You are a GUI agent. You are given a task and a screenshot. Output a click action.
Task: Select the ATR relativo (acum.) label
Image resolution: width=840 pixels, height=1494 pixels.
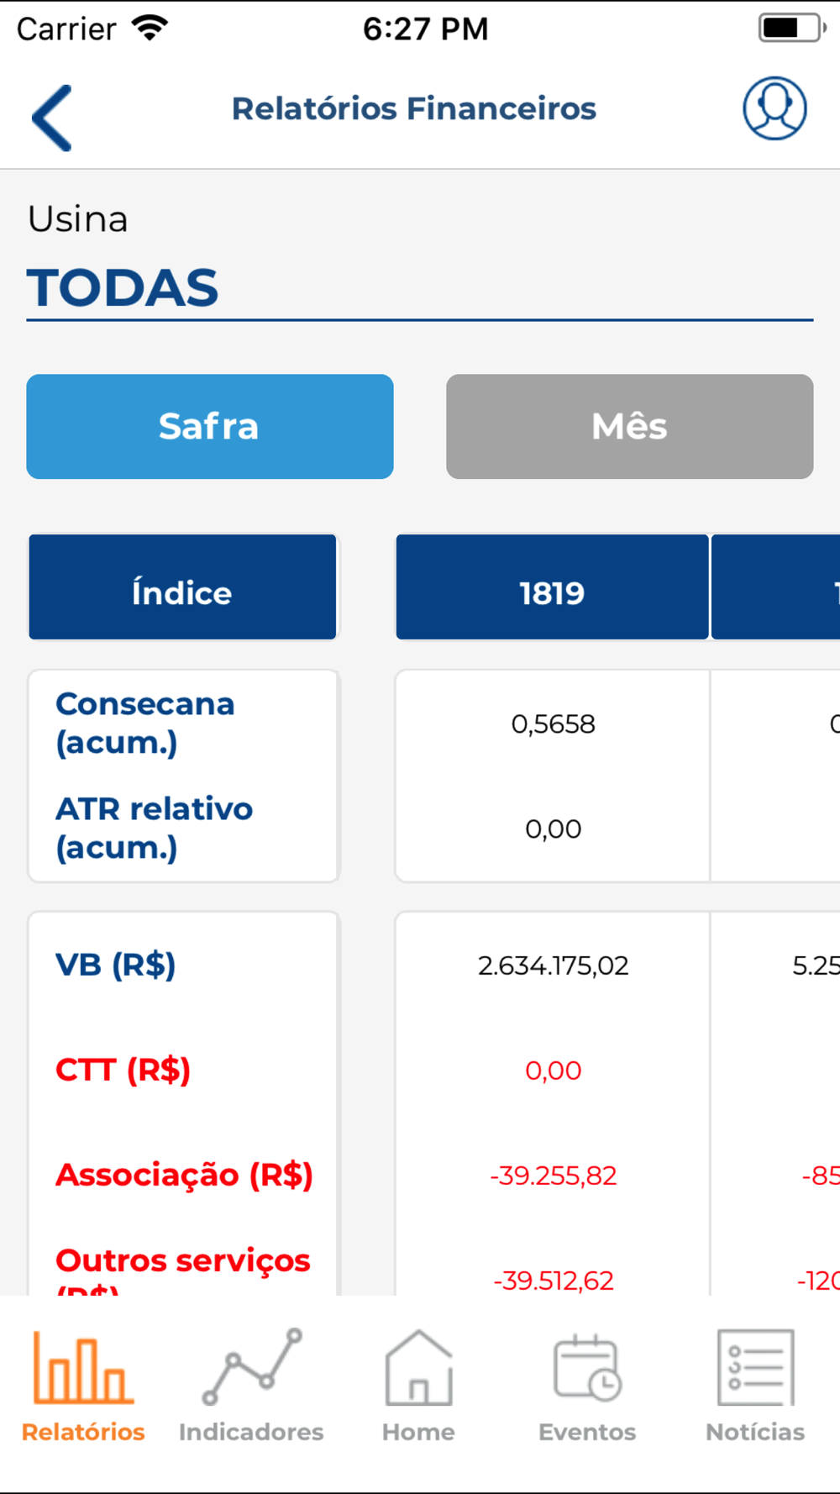pos(154,828)
